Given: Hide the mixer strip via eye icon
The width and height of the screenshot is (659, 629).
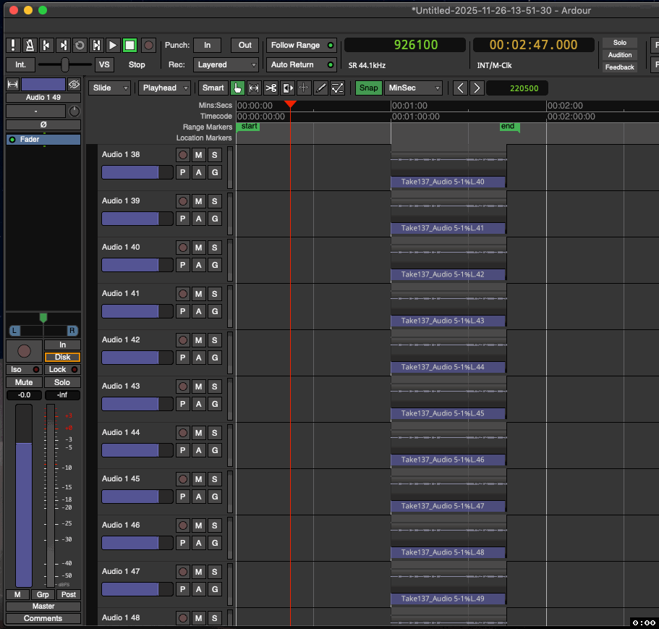Looking at the screenshot, I should [x=74, y=85].
